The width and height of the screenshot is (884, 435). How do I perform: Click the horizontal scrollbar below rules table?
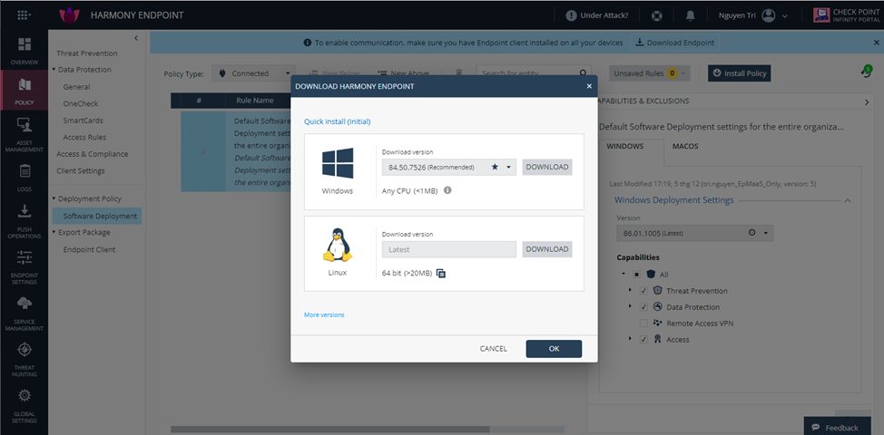point(329,430)
